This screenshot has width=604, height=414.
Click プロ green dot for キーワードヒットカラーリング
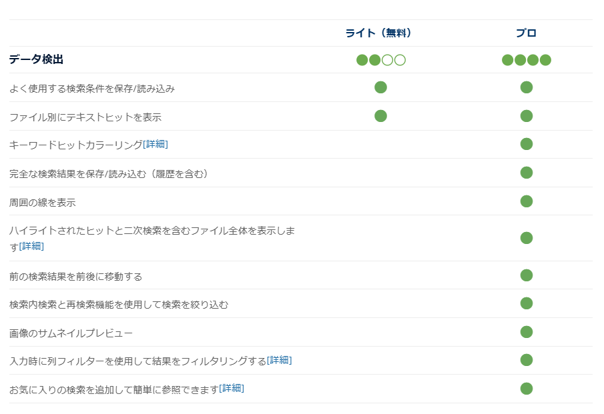click(526, 144)
